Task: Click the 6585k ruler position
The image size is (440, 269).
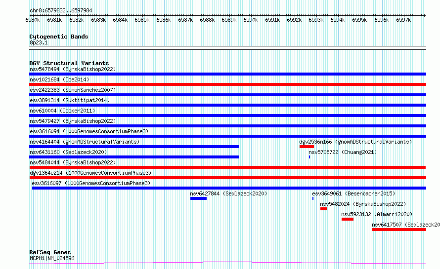Action: 142,20
